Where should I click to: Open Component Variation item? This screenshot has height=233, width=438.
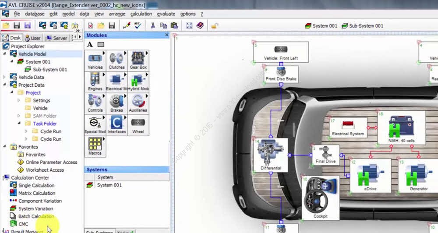point(40,201)
